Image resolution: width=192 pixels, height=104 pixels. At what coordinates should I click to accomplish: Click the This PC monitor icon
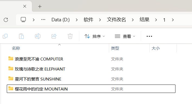coord(23,19)
